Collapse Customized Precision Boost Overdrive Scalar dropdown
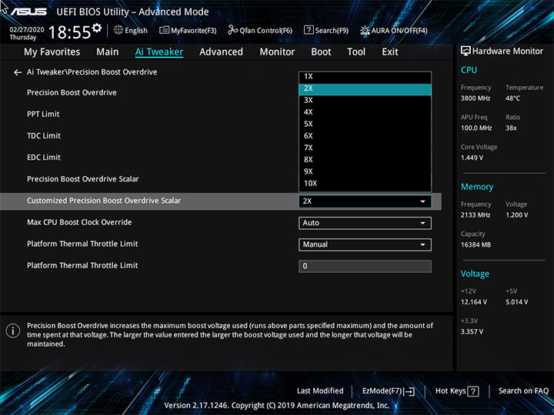 tap(365, 201)
